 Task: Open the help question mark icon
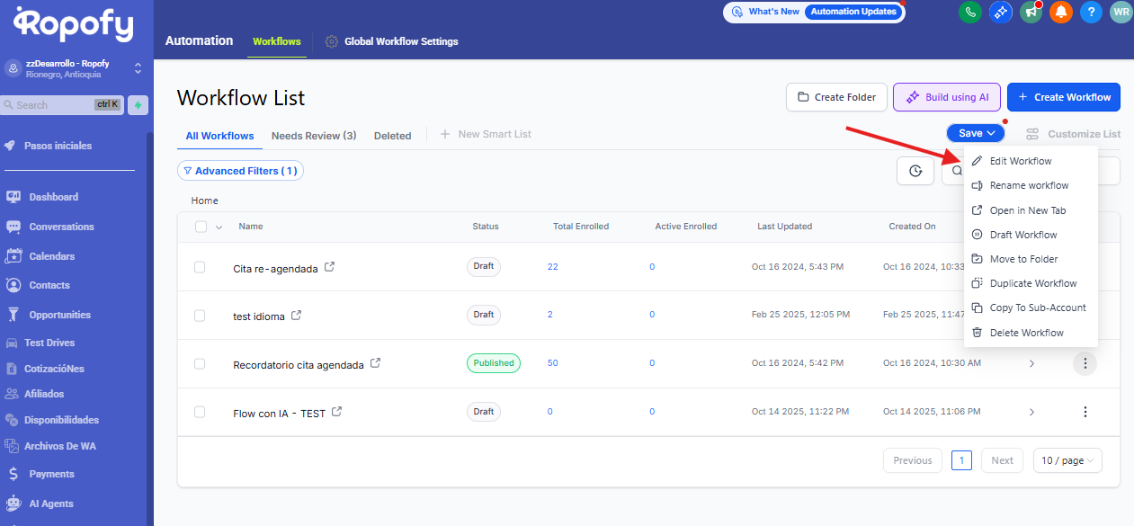click(x=1091, y=12)
